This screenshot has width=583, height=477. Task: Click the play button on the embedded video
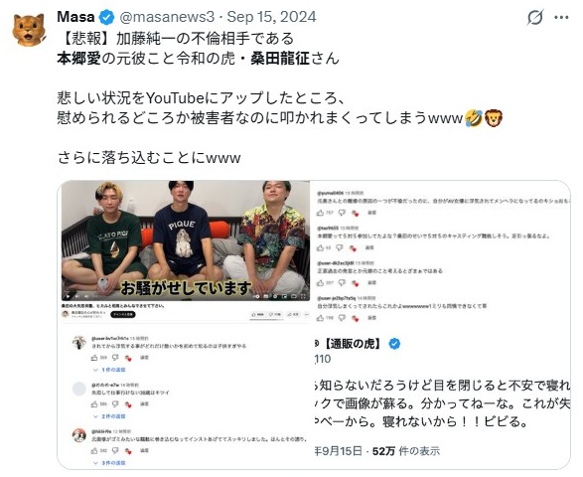coord(69,296)
